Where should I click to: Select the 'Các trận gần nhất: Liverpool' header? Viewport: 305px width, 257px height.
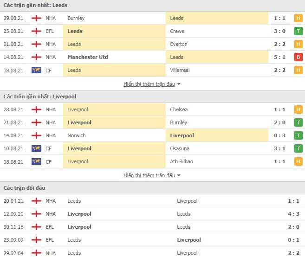[40, 96]
